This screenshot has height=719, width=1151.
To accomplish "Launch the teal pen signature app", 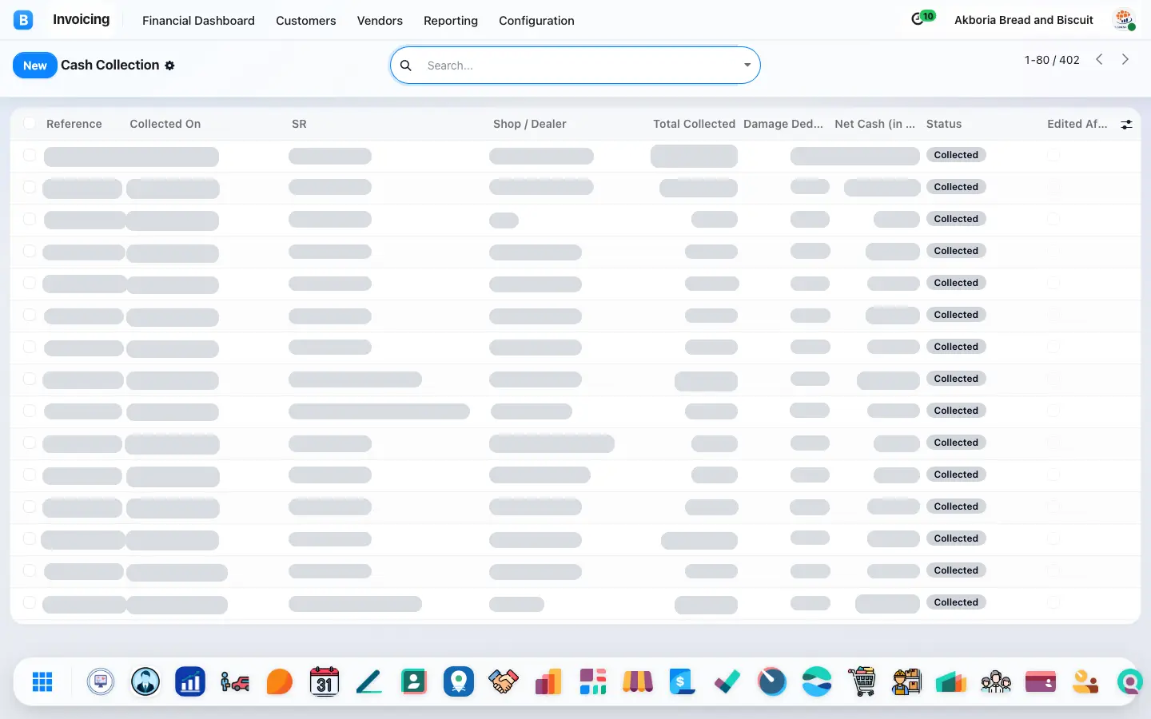I will 368,681.
